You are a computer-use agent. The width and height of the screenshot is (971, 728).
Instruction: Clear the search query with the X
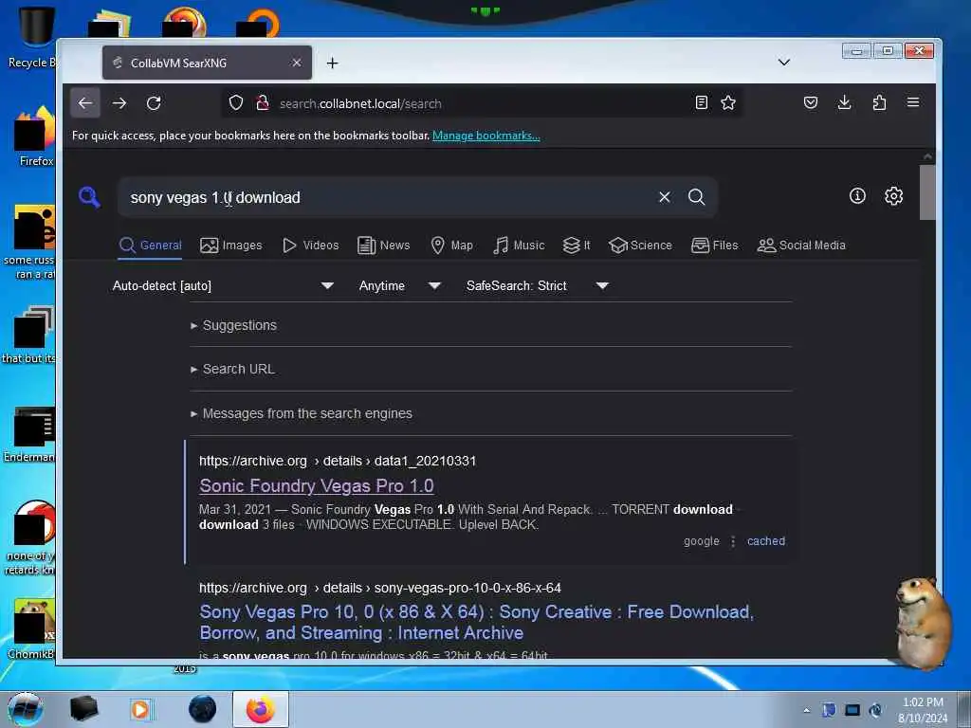[665, 197]
